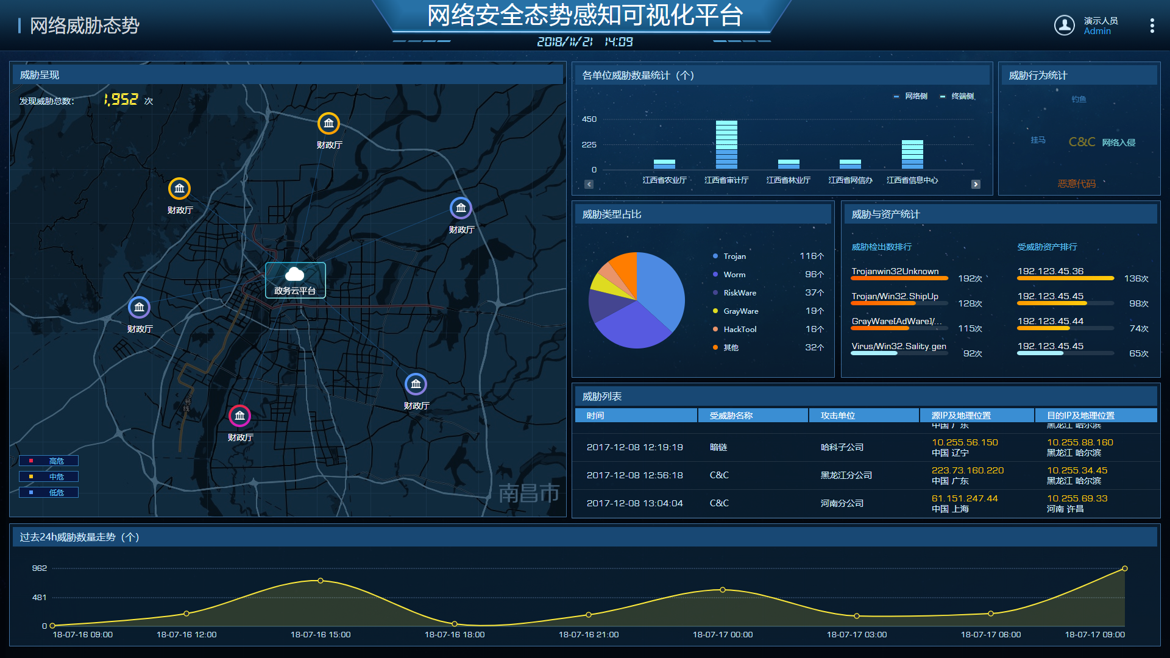Click trend data point at 18-07-17 00:00
The image size is (1170, 658).
[723, 590]
